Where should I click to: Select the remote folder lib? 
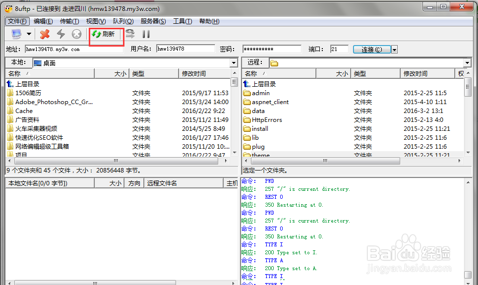(255, 138)
